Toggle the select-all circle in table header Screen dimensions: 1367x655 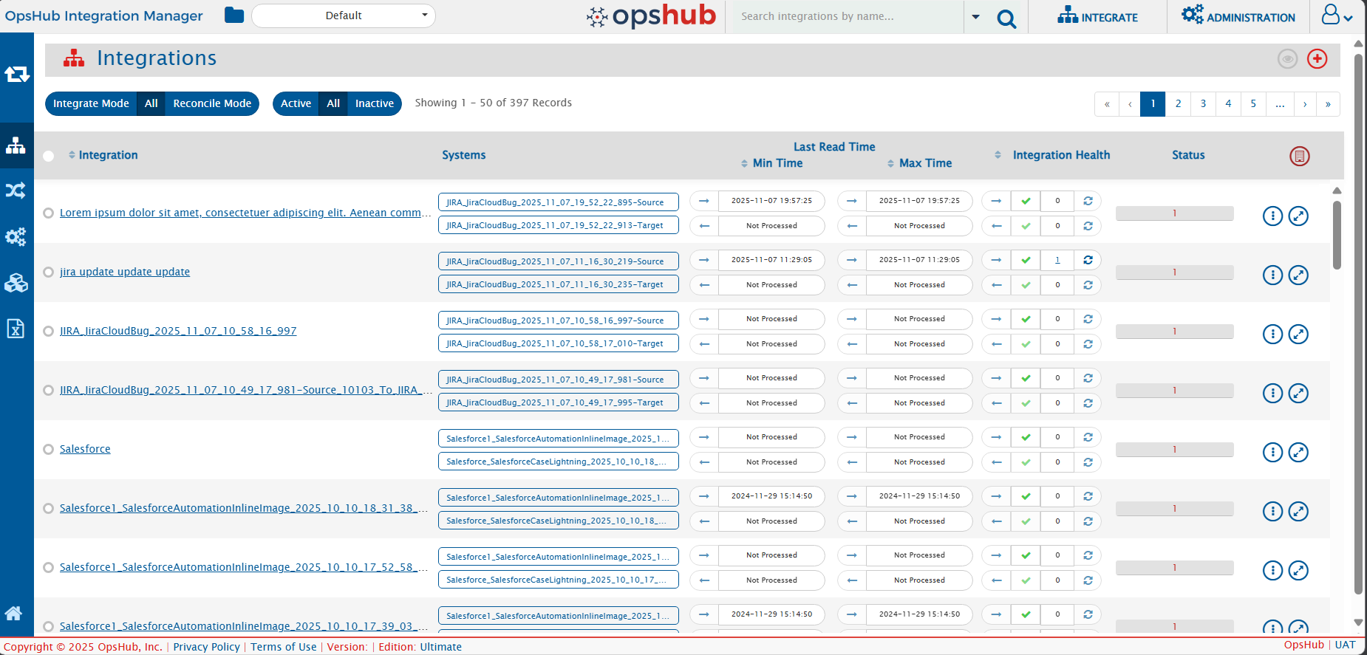click(49, 156)
